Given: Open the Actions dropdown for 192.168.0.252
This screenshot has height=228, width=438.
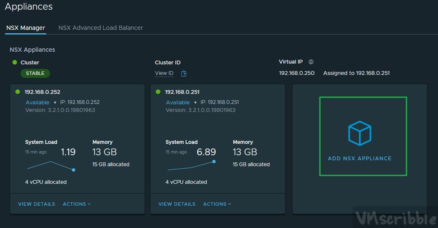Looking at the screenshot, I should [77, 204].
